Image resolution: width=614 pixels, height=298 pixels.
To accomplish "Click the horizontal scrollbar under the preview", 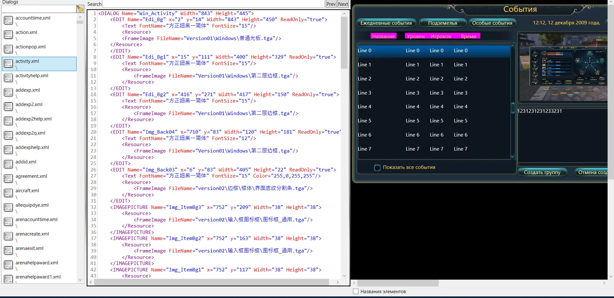I will pyautogui.click(x=398, y=283).
